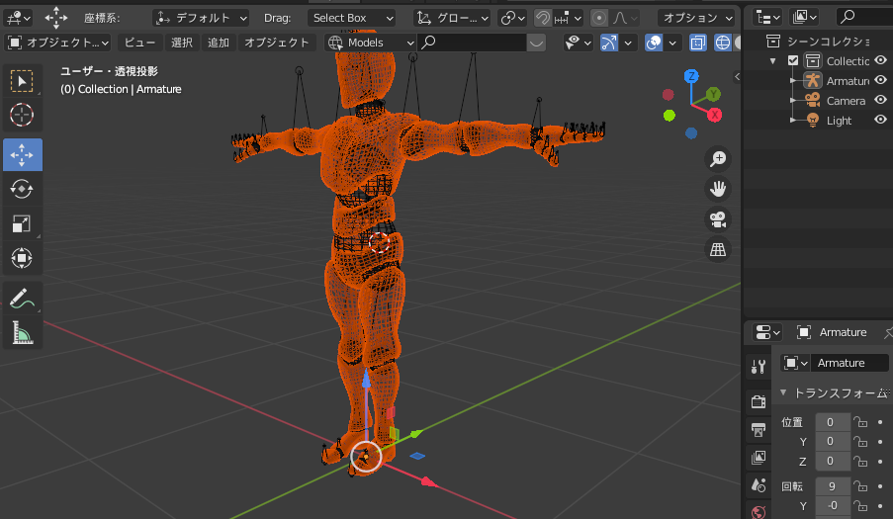This screenshot has width=893, height=519.
Task: Open the 選択 menu
Action: click(182, 43)
